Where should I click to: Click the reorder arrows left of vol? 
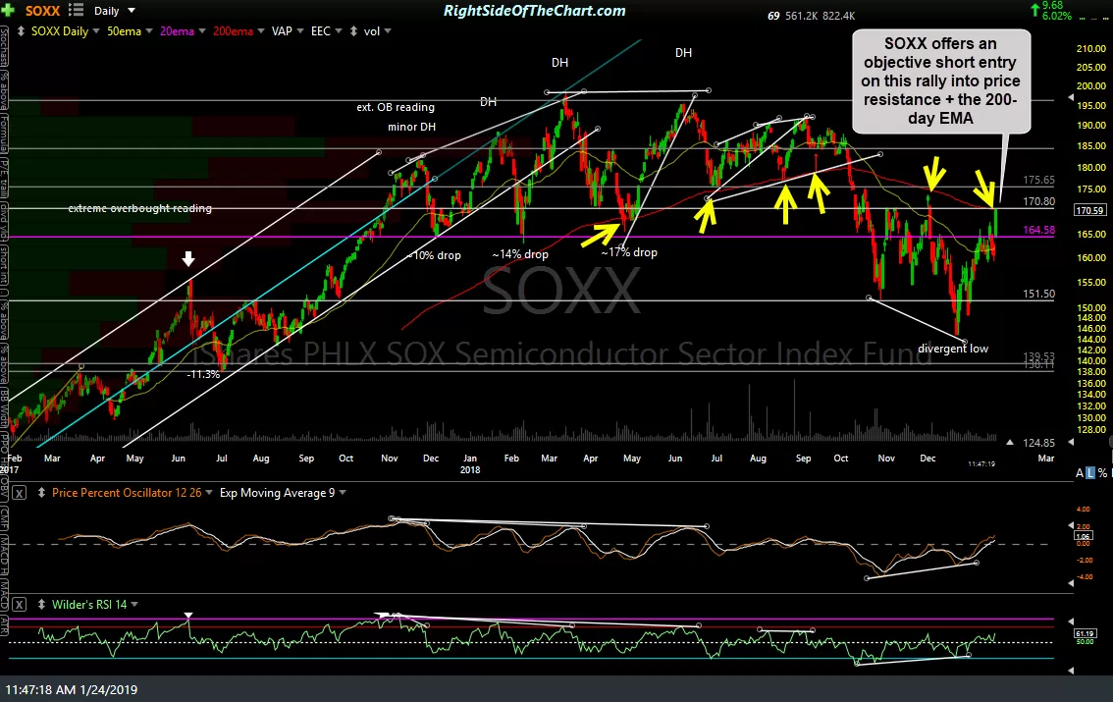pyautogui.click(x=353, y=31)
